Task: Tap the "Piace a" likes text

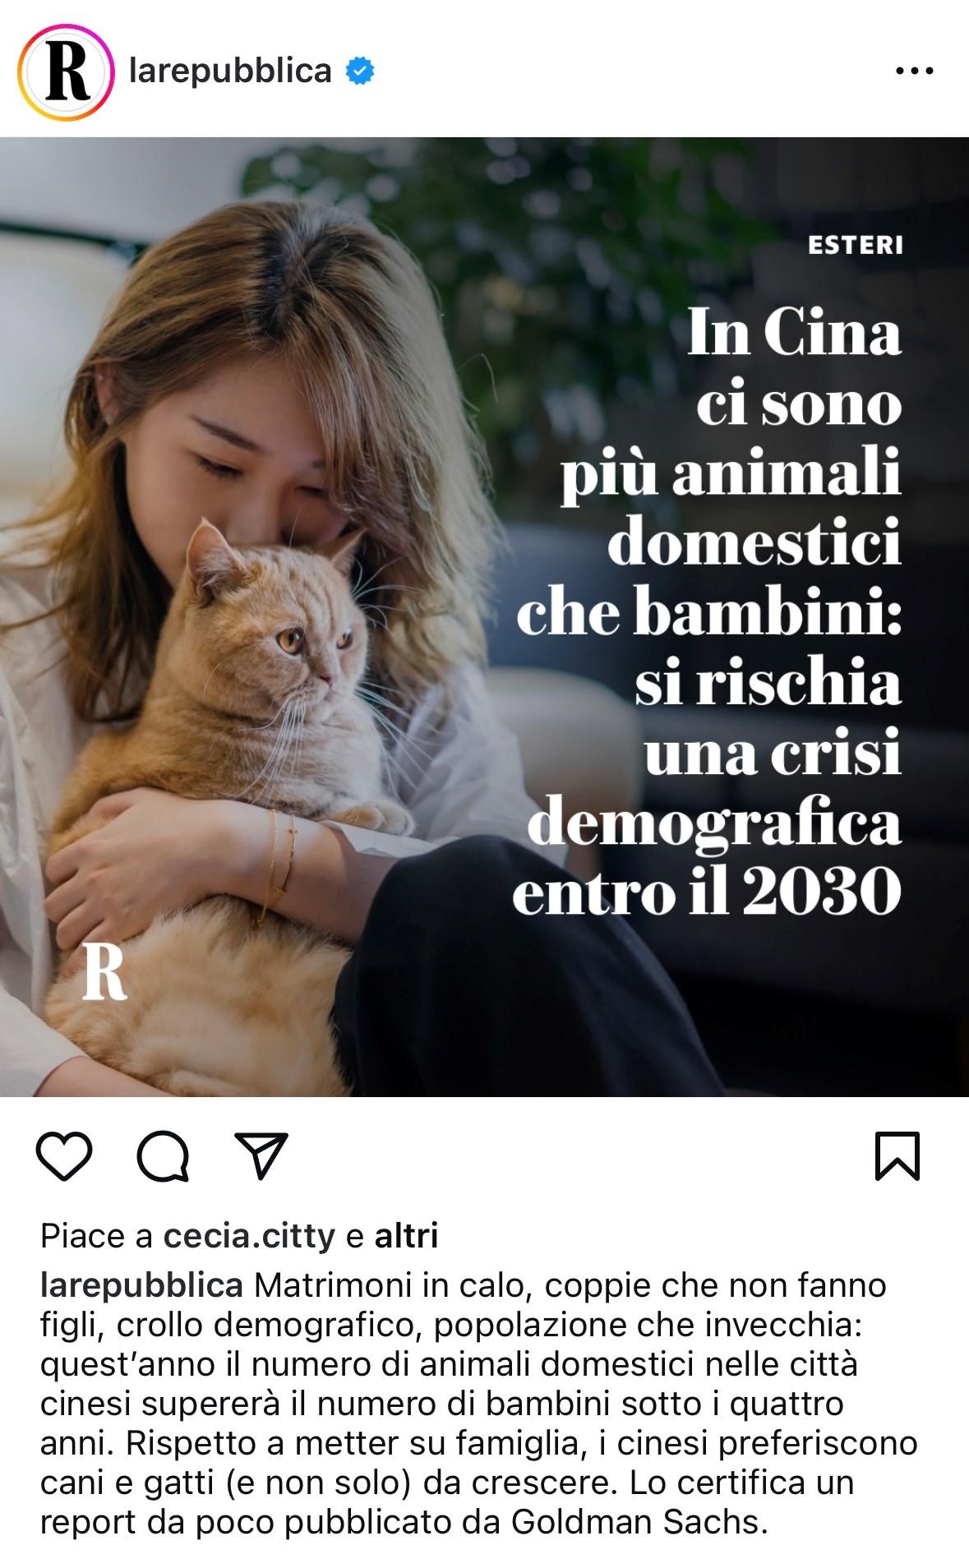Action: tap(97, 1236)
